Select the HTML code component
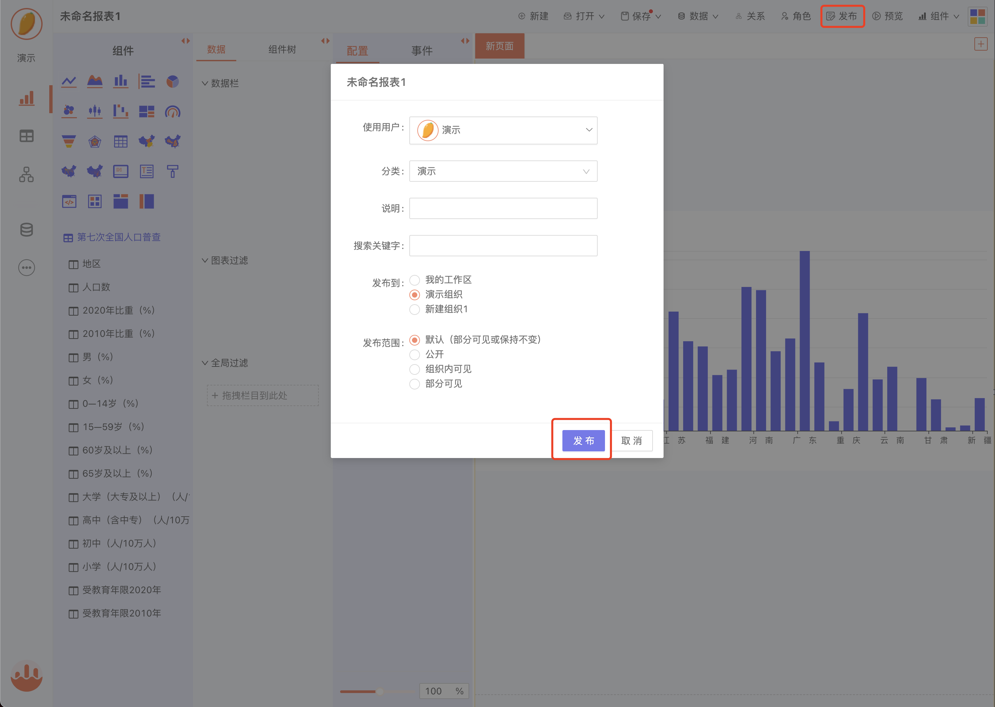The height and width of the screenshot is (707, 995). tap(69, 202)
